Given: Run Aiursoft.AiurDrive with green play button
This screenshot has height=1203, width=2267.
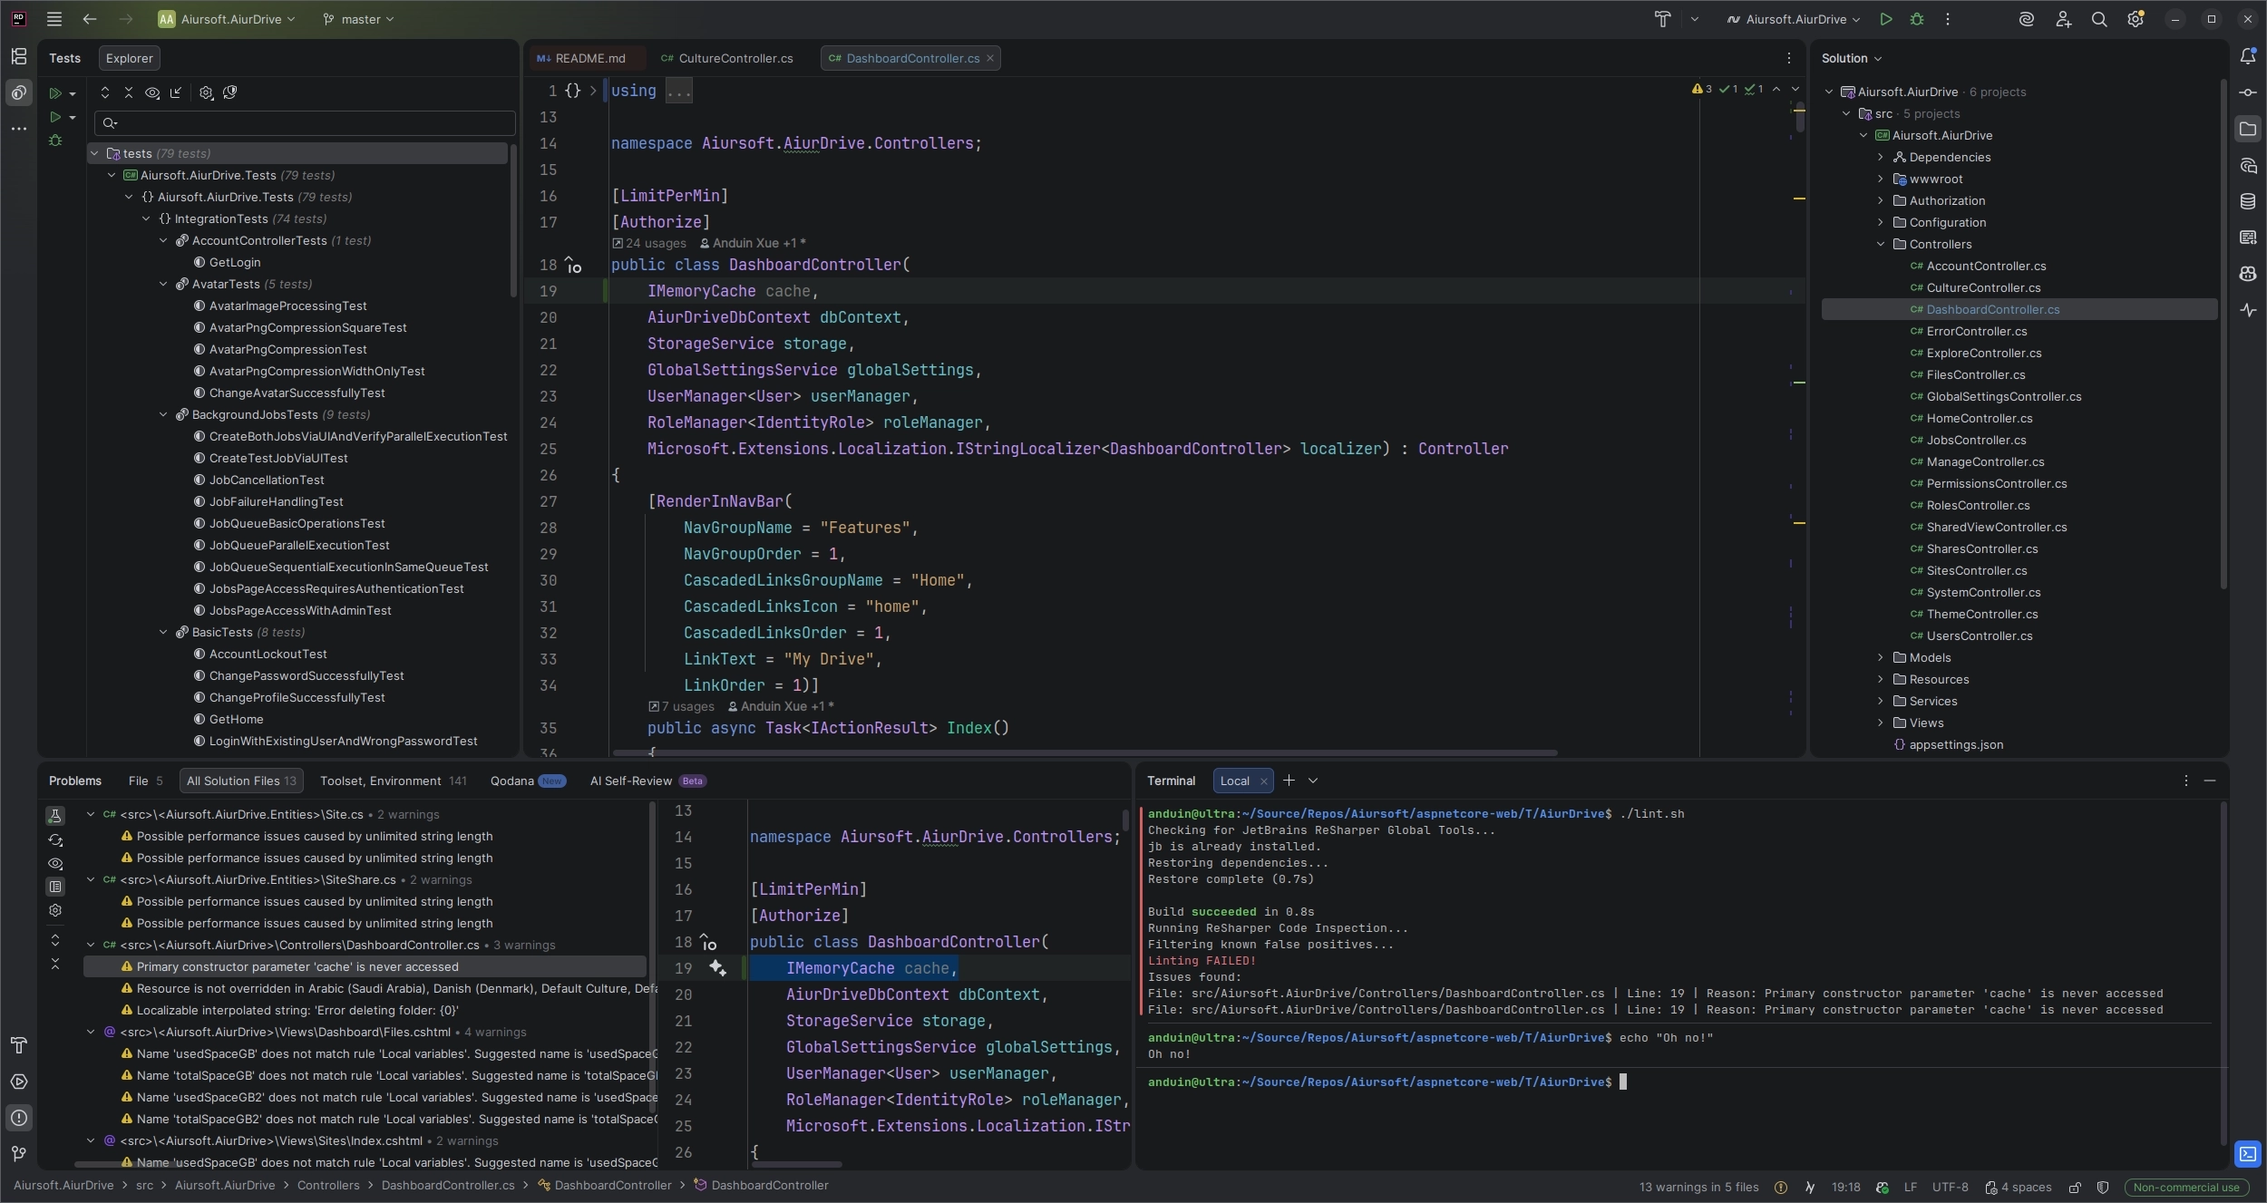Looking at the screenshot, I should [1886, 19].
